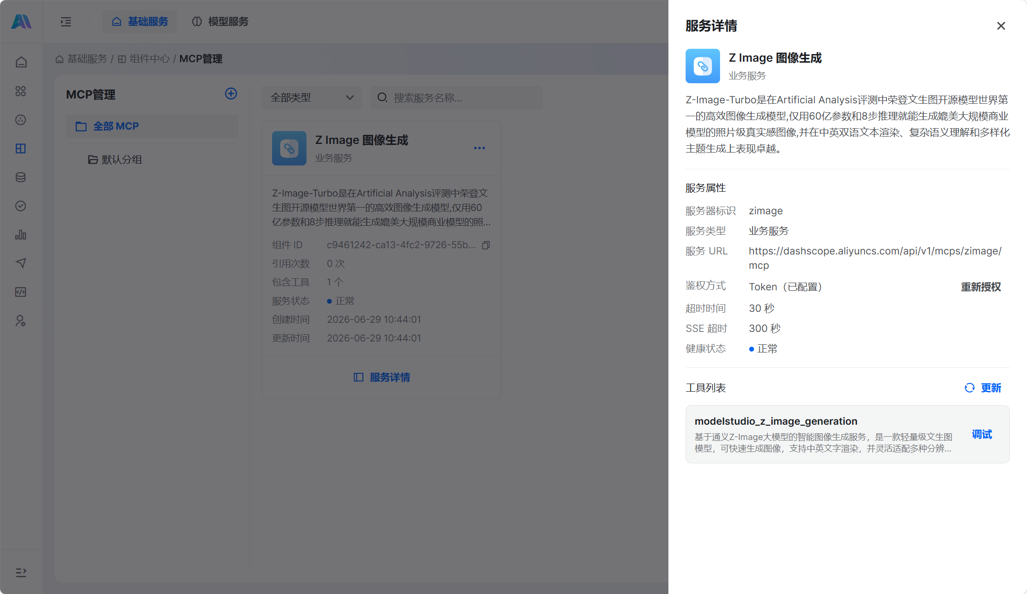Open 服务详情 from the card
Image resolution: width=1027 pixels, height=594 pixels.
[382, 377]
